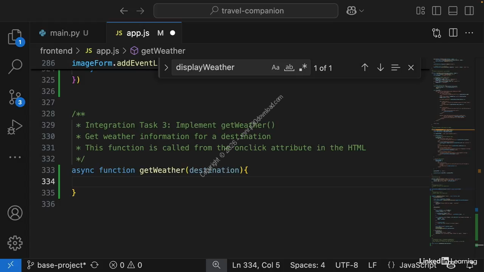484x272 pixels.
Task: Open editor More Actions ellipsis menu
Action: (x=469, y=33)
